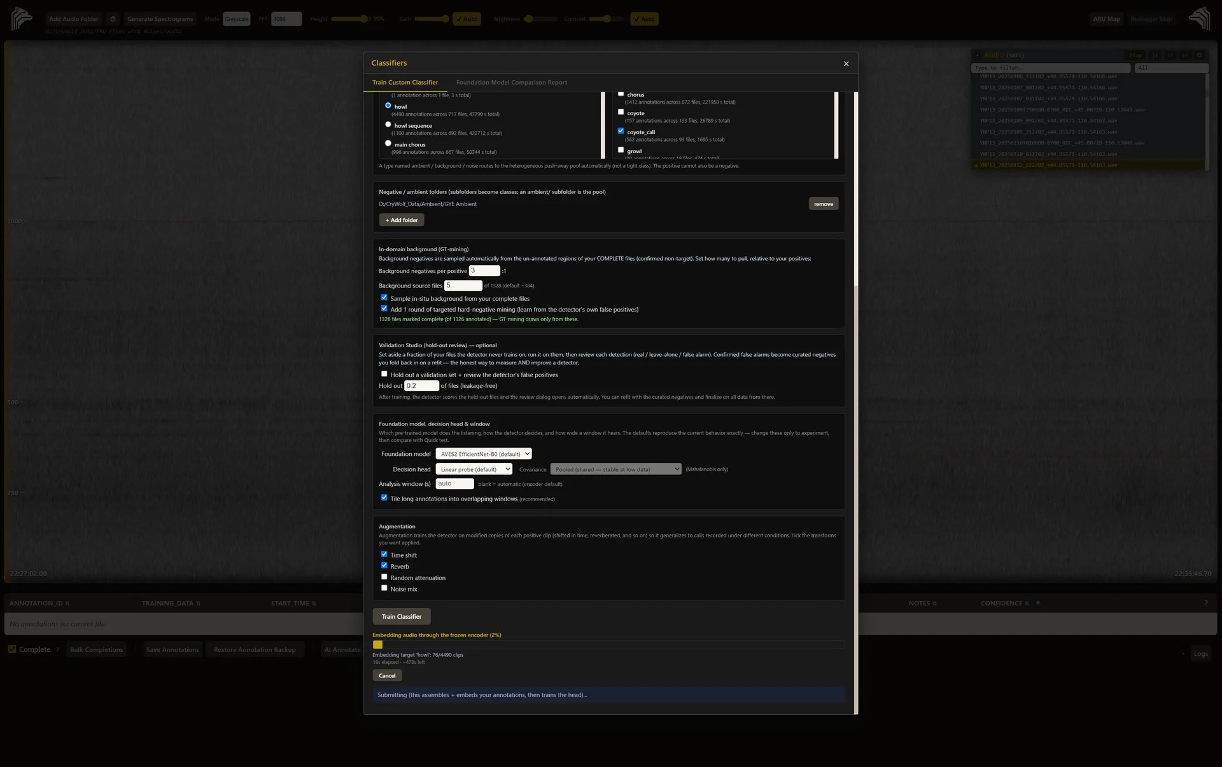The image size is (1222, 767).
Task: Click the Background source files field
Action: click(463, 286)
